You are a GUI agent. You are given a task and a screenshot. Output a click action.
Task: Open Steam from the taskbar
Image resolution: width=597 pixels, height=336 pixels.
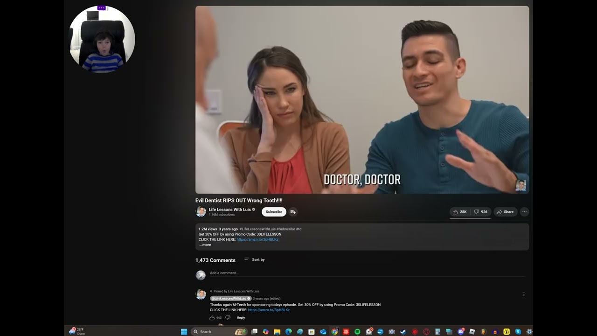403,331
